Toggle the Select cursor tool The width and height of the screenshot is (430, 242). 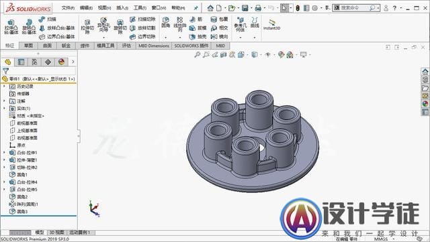(x=284, y=8)
